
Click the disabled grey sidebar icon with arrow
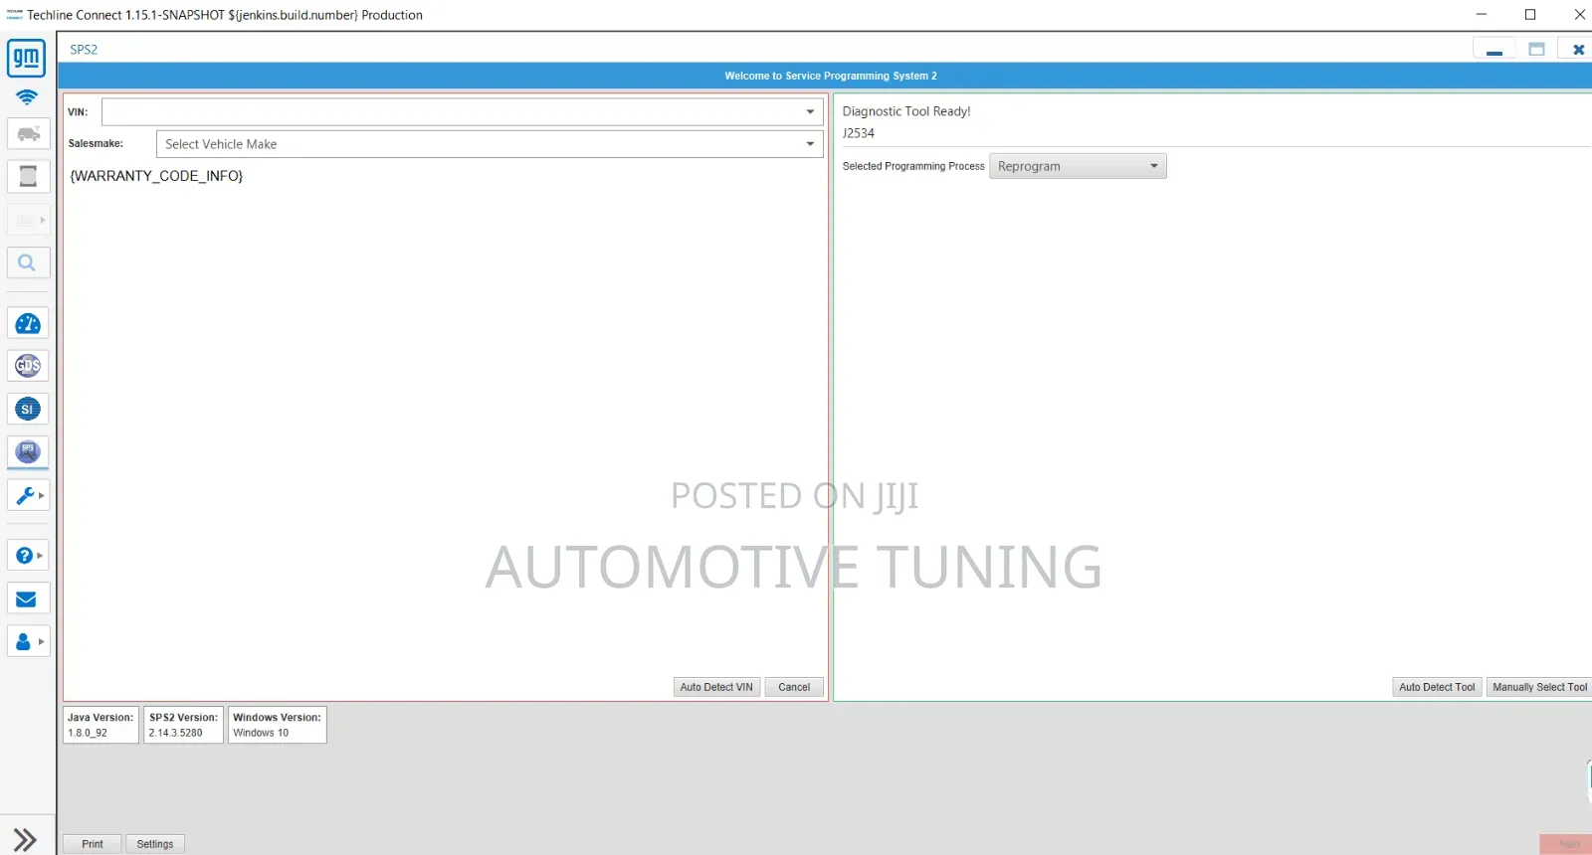(x=28, y=220)
